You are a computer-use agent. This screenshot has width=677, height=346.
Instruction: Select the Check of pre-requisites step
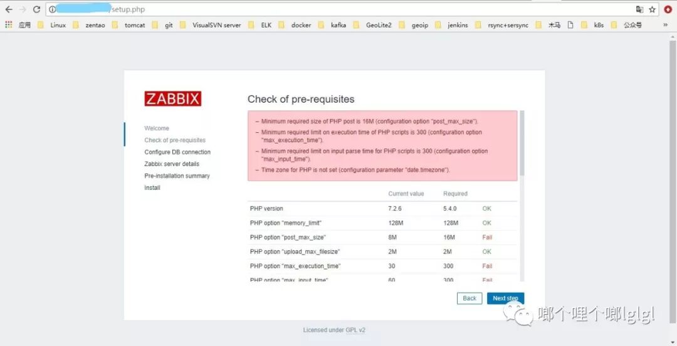click(175, 140)
